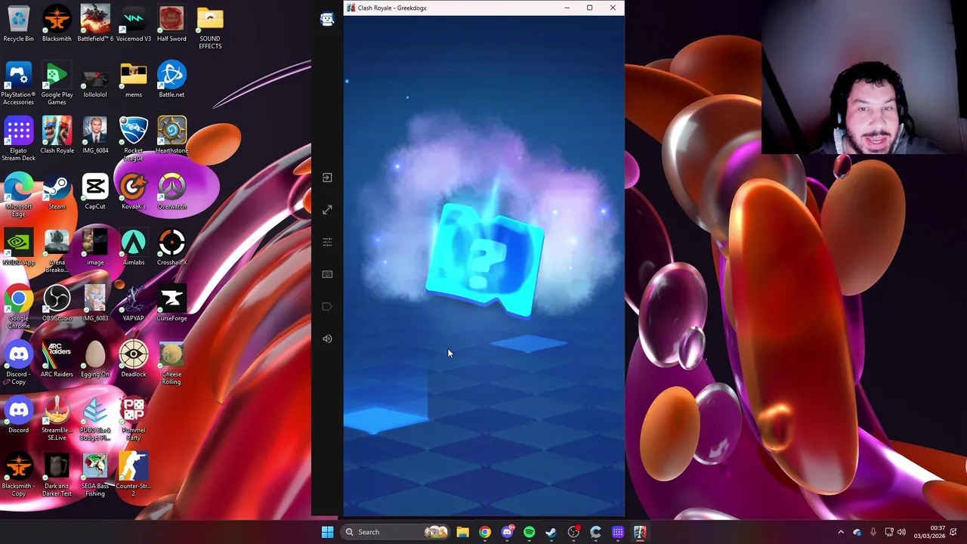The width and height of the screenshot is (967, 544).
Task: Launch OBS Studio desktop shortcut
Action: point(57,304)
